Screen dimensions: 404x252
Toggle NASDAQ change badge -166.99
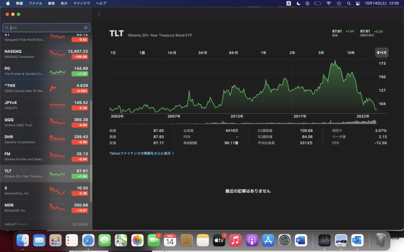(x=80, y=57)
